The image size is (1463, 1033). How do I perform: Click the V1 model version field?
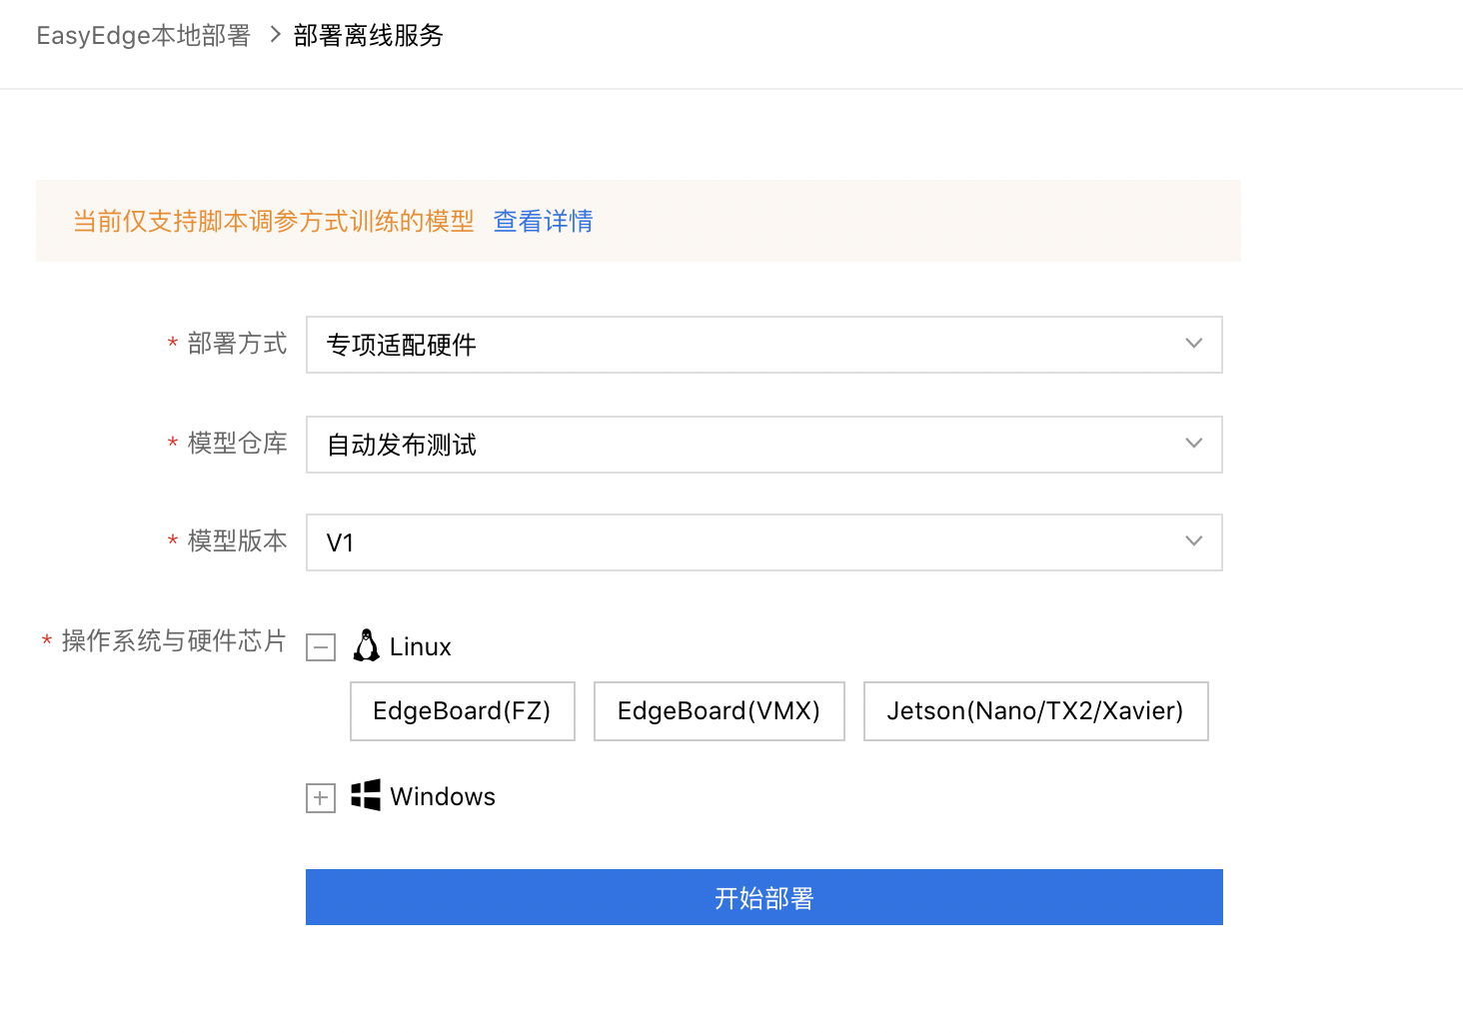click(x=764, y=542)
